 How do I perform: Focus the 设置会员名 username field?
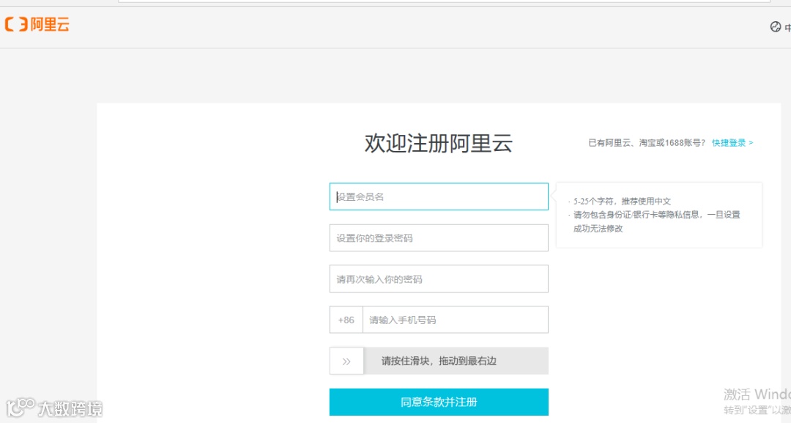[439, 197]
